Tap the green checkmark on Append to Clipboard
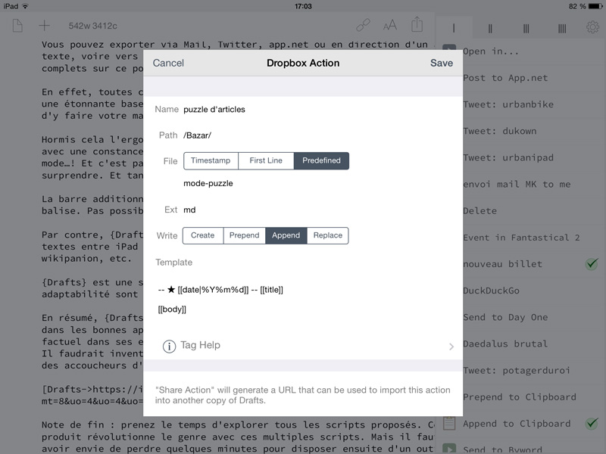 (592, 424)
